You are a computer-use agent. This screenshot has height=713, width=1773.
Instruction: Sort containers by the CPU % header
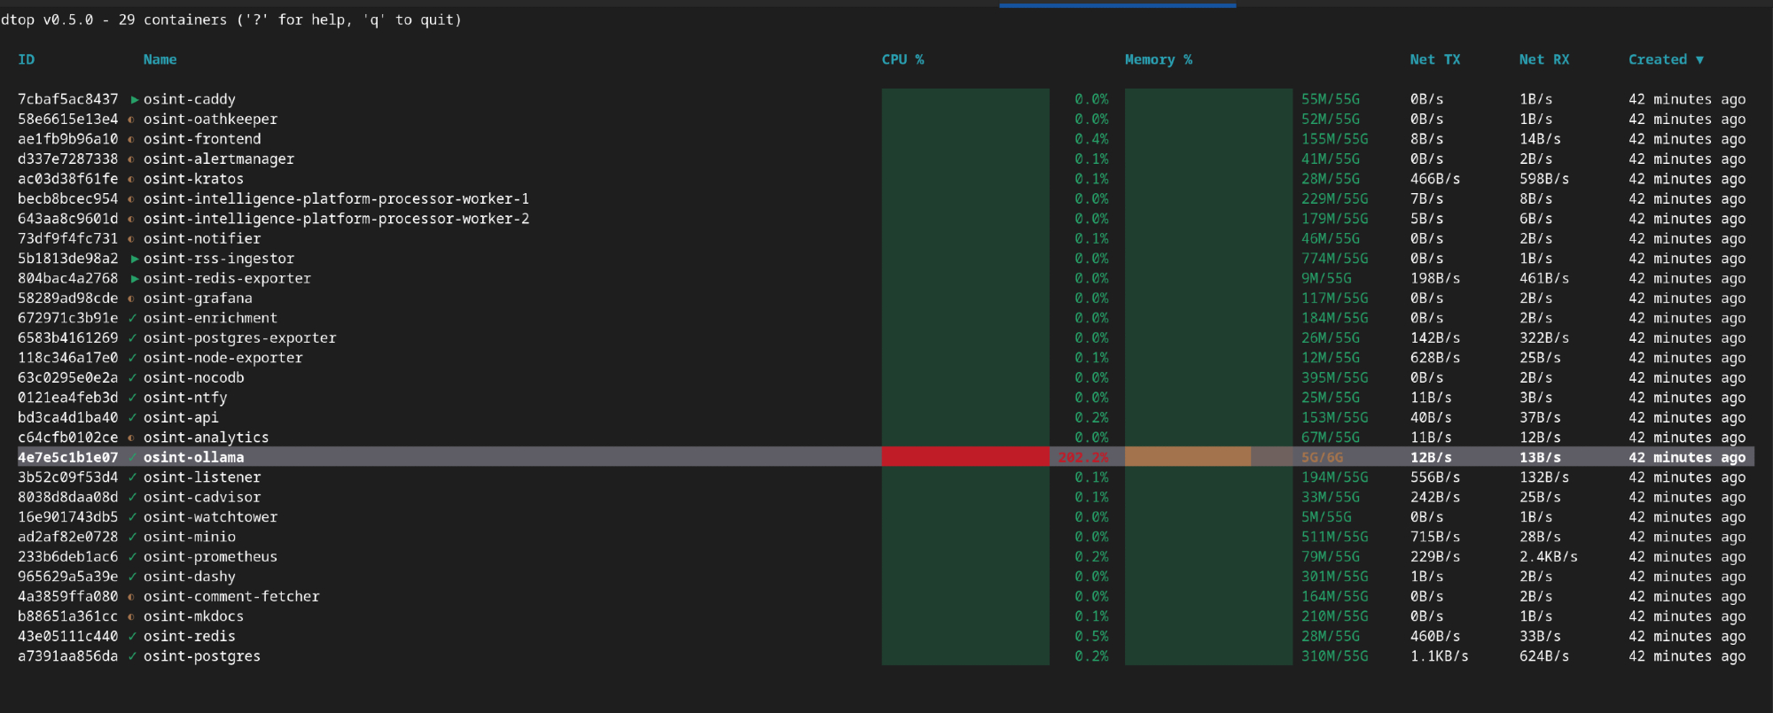coord(902,60)
